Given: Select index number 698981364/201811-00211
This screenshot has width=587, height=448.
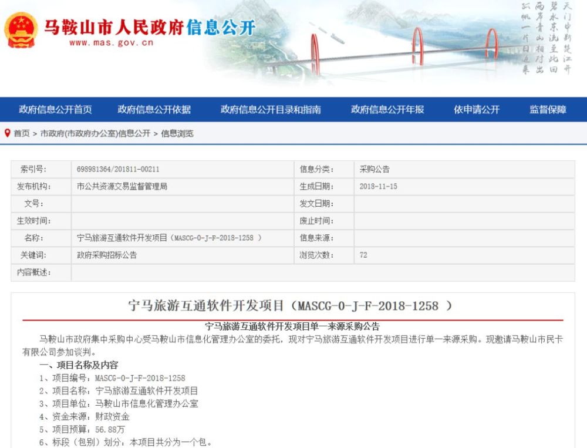Looking at the screenshot, I should [x=118, y=169].
